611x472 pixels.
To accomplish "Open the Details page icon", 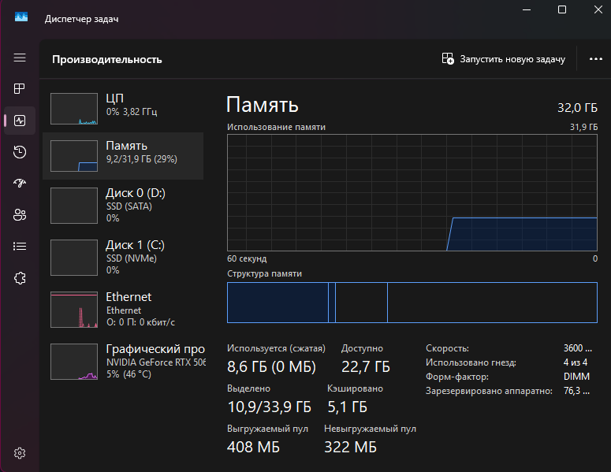I will pos(20,246).
